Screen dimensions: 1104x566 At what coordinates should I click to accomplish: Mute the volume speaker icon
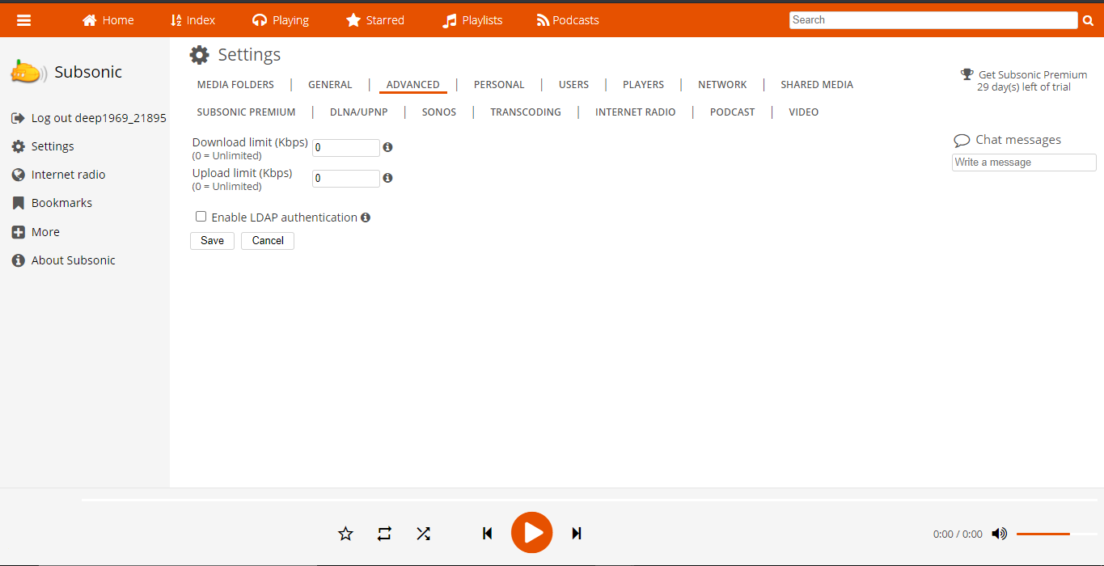[1000, 534]
